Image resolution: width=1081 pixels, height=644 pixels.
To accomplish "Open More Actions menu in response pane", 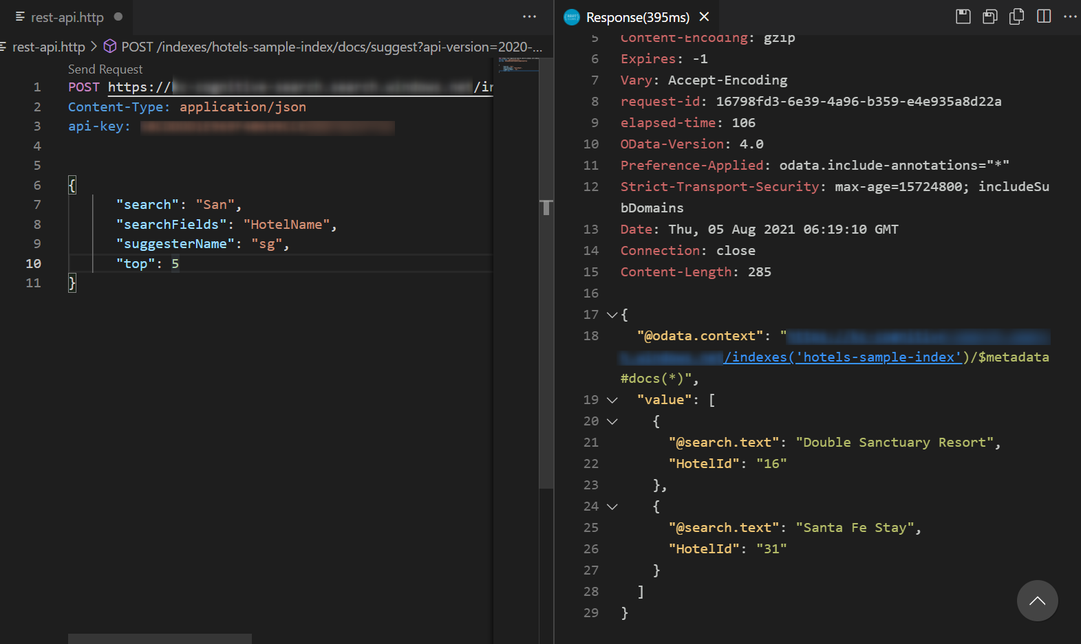I will (x=1069, y=16).
